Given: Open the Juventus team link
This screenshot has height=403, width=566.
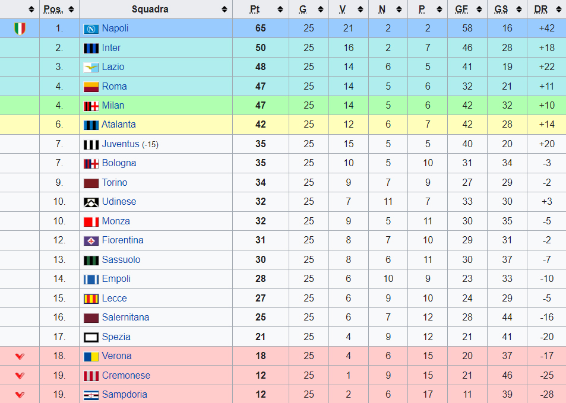Looking at the screenshot, I should (x=120, y=144).
